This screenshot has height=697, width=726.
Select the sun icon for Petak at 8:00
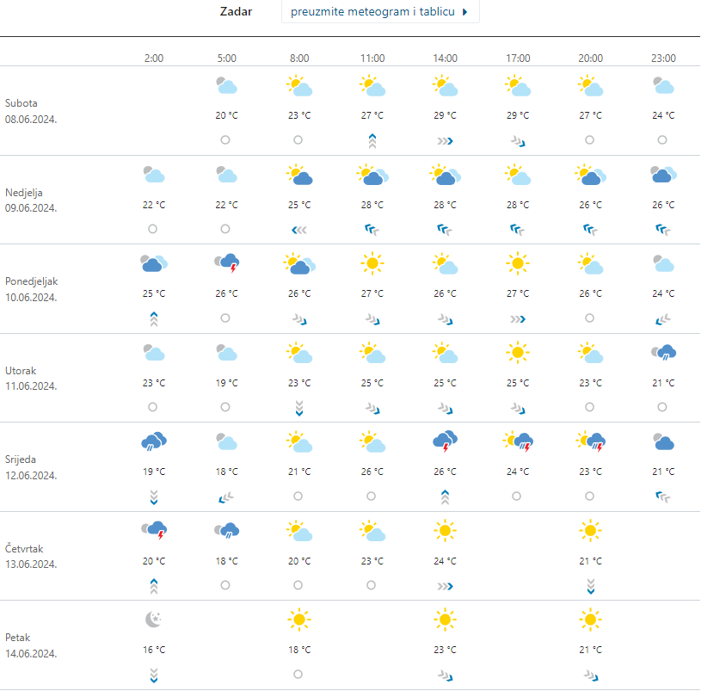pyautogui.click(x=298, y=620)
